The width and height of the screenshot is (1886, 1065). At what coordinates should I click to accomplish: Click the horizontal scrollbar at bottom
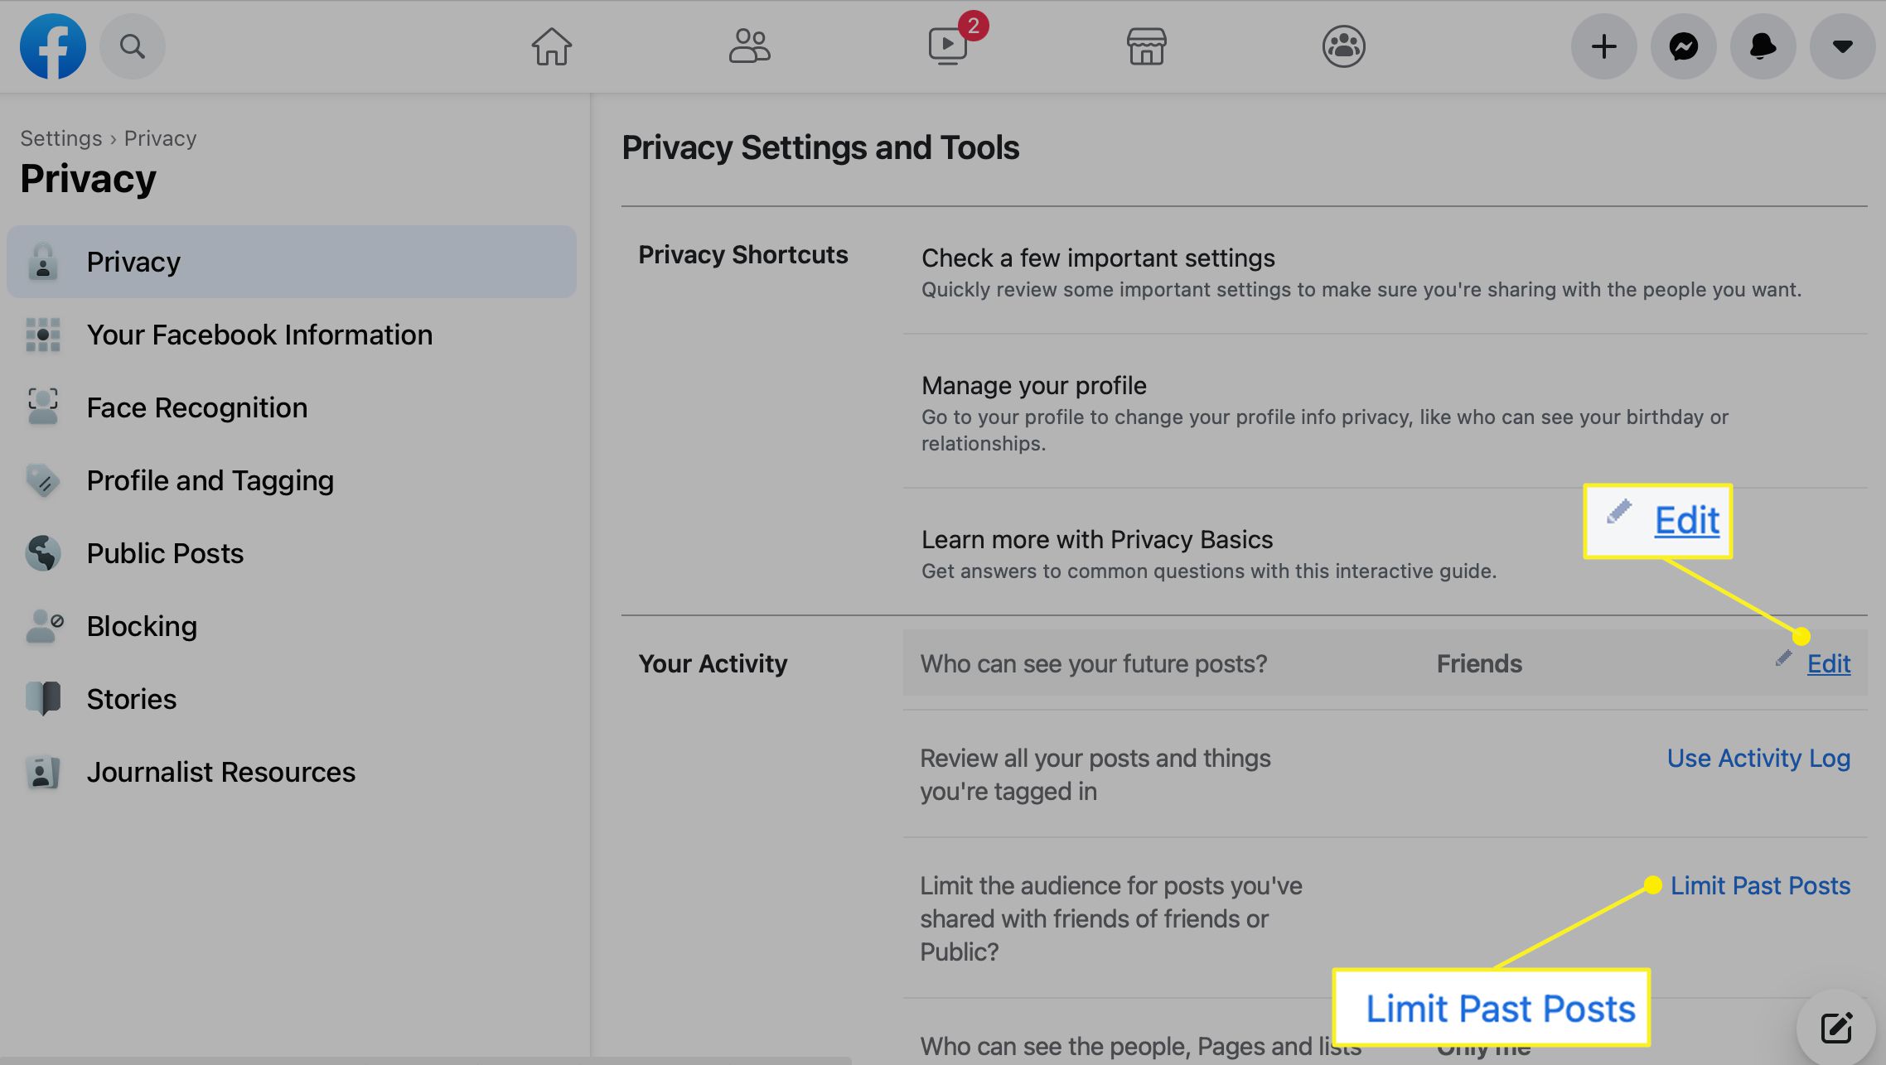pyautogui.click(x=426, y=1060)
